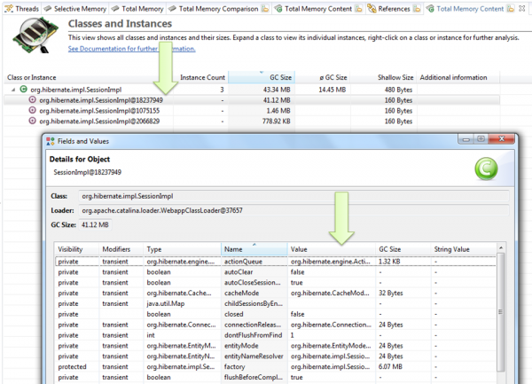Sort fields by String Value column
Image resolution: width=532 pixels, height=384 pixels.
[463, 249]
